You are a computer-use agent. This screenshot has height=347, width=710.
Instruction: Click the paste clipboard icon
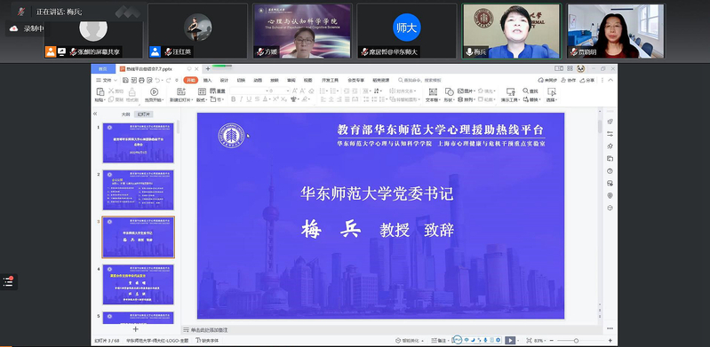pos(100,91)
